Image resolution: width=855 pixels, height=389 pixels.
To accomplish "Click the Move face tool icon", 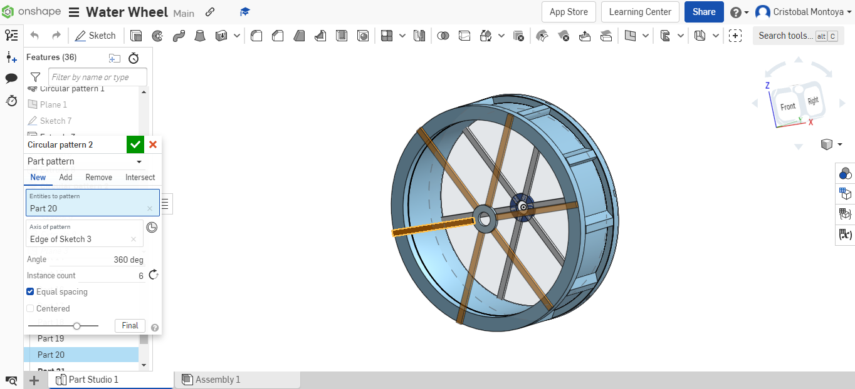I will click(x=585, y=36).
